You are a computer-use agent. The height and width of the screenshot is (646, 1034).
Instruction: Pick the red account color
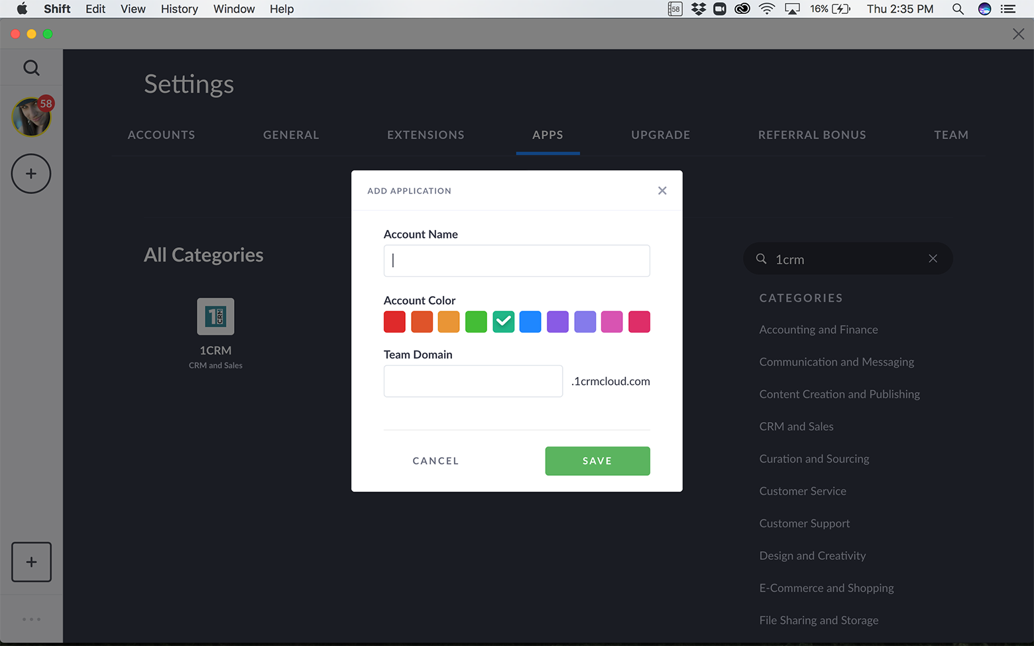click(x=394, y=321)
